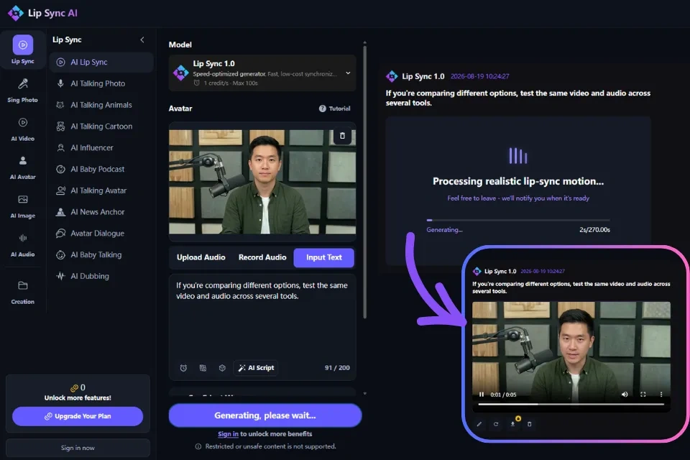Open the Creation folder section

(22, 293)
